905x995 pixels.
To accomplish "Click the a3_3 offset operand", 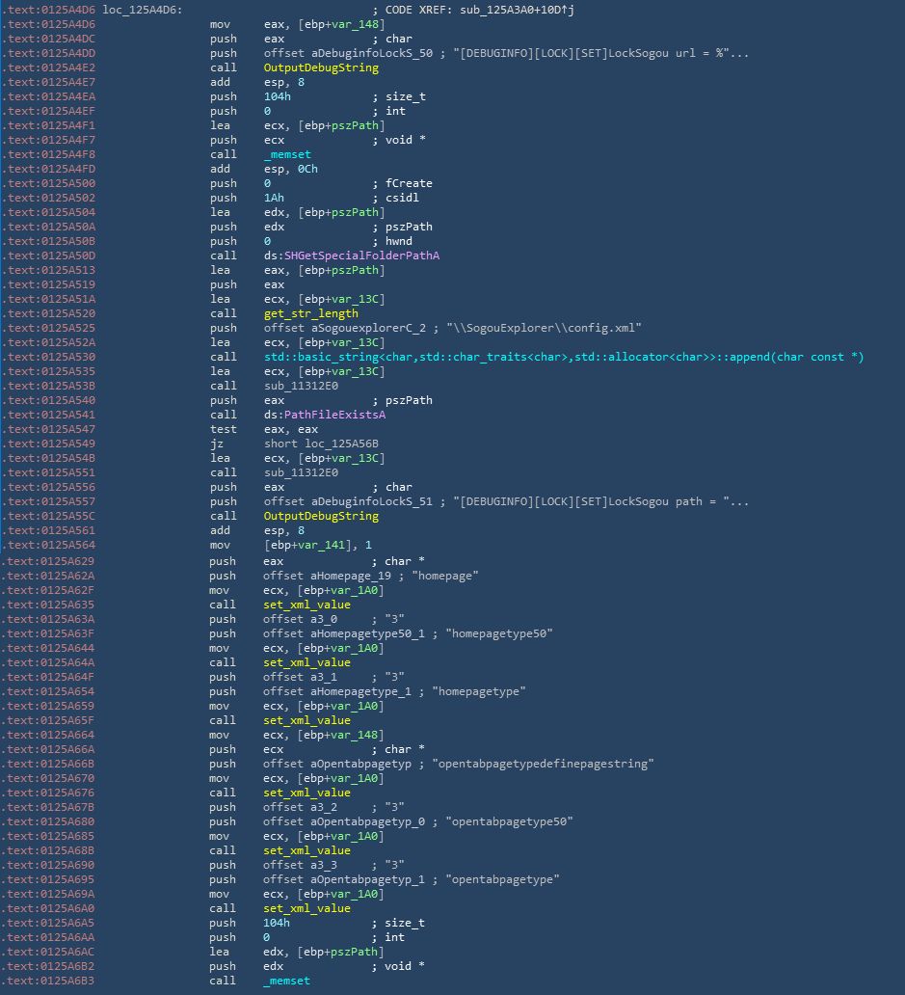I will (x=324, y=865).
